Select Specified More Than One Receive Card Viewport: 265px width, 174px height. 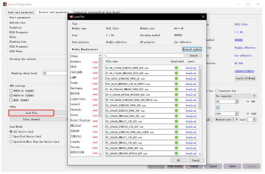pos(11,142)
